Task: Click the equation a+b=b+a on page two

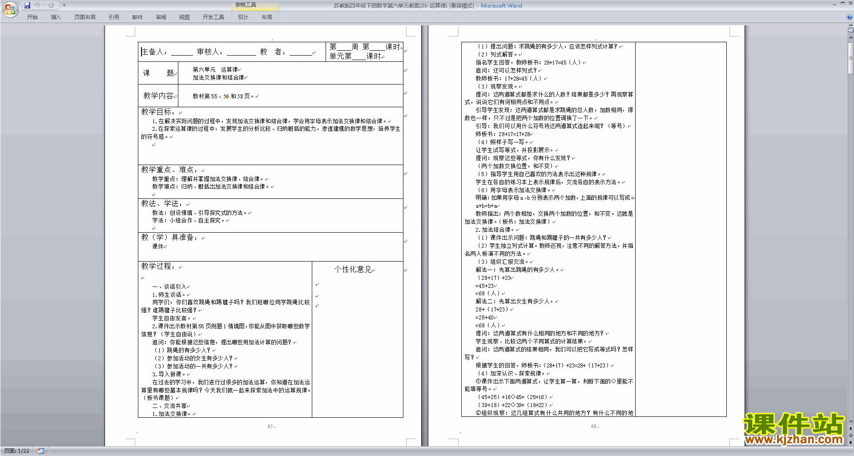Action: point(486,206)
